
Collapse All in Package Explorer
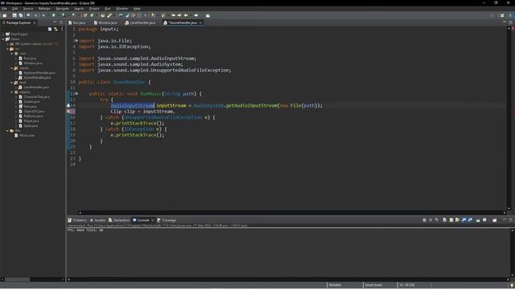pos(50,29)
